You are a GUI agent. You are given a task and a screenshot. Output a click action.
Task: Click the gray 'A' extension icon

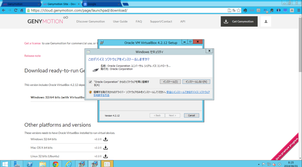(x=292, y=11)
